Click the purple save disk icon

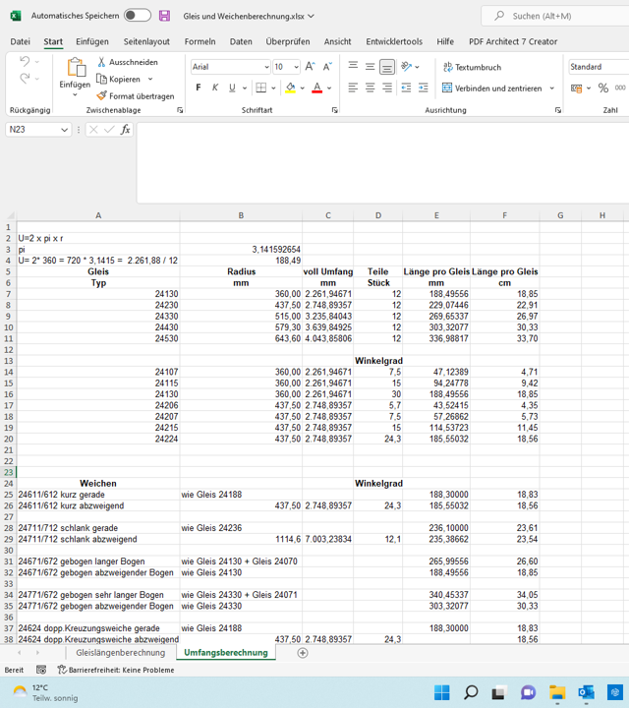coord(165,16)
